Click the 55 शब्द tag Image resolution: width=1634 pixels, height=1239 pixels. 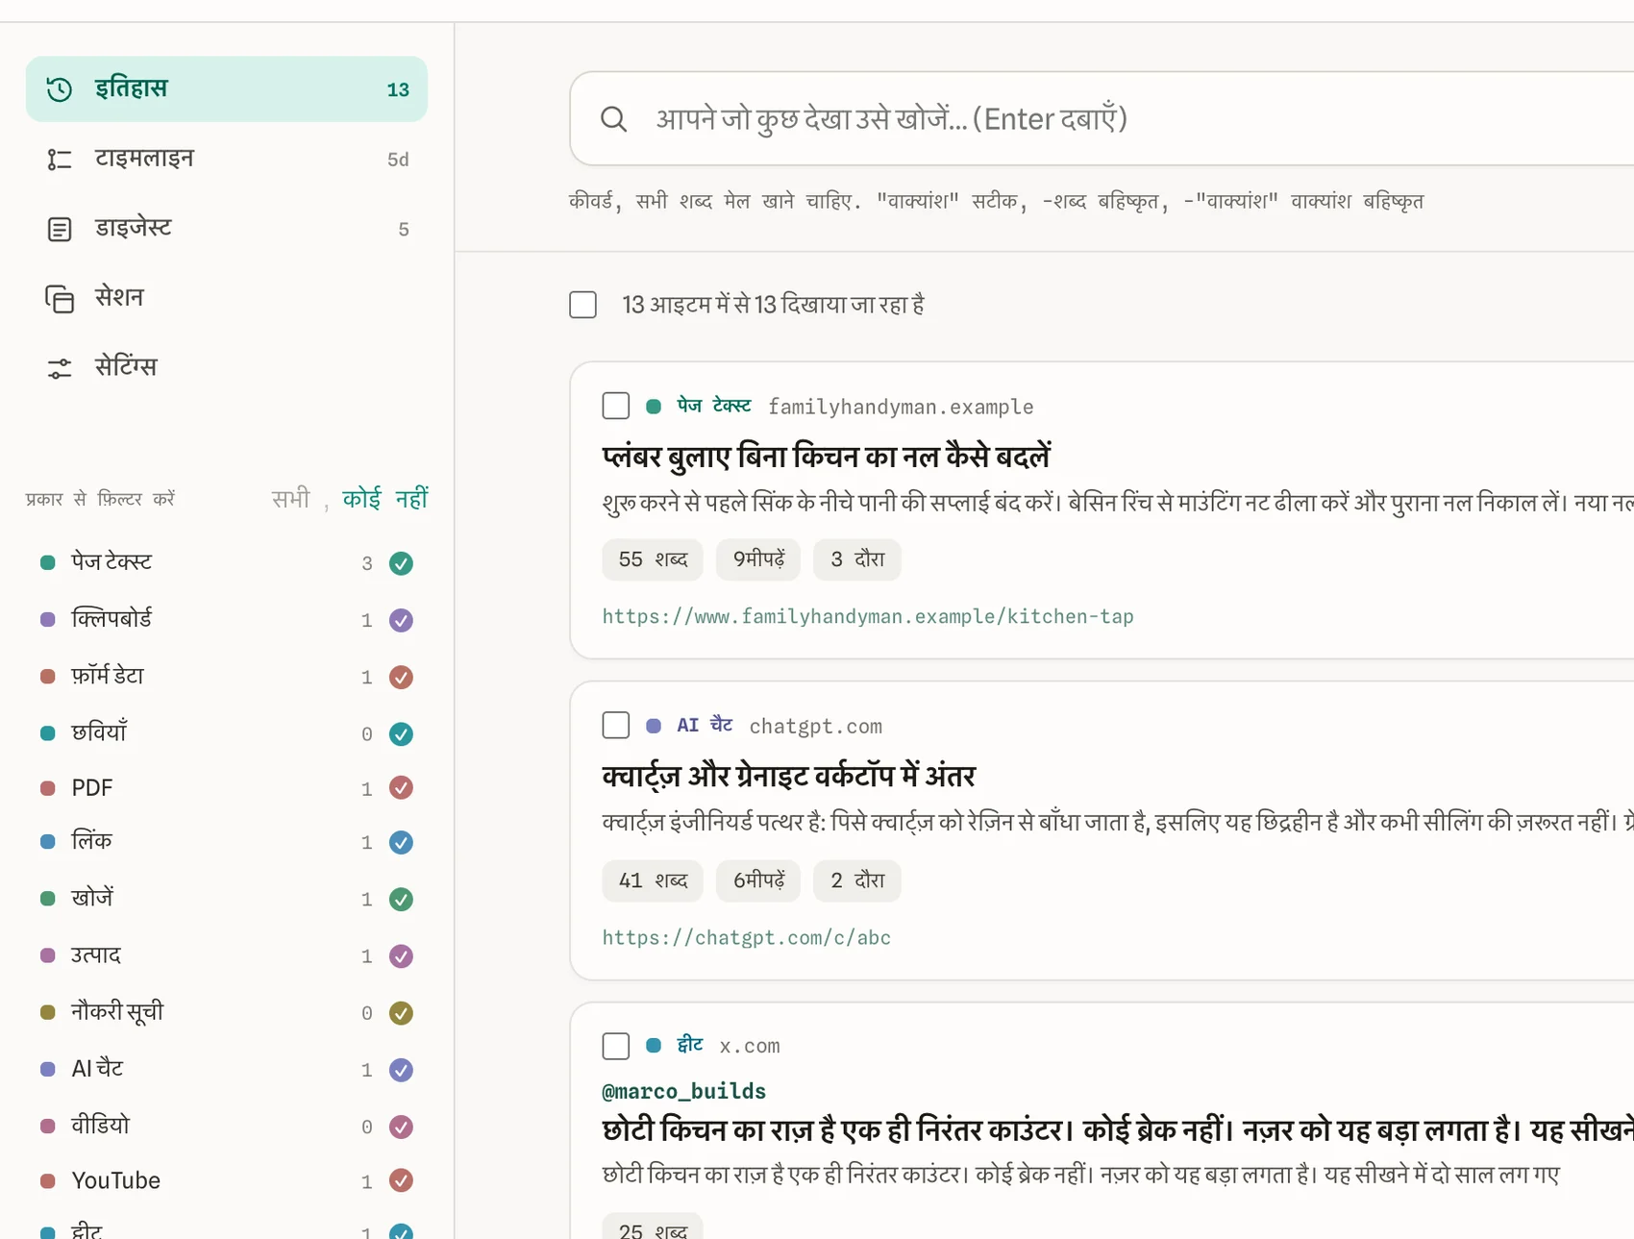pyautogui.click(x=653, y=559)
